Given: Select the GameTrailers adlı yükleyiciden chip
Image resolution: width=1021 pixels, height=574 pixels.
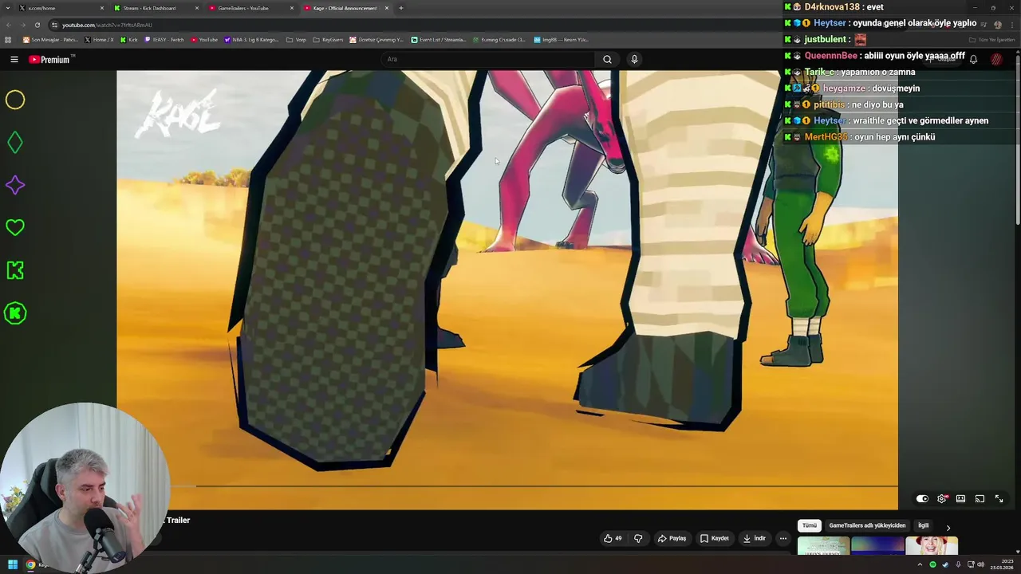Looking at the screenshot, I should click(867, 525).
